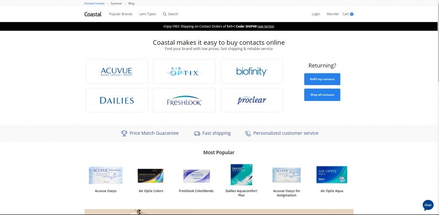
Task: Open the Acuvue Oasys product image
Action: pyautogui.click(x=105, y=175)
